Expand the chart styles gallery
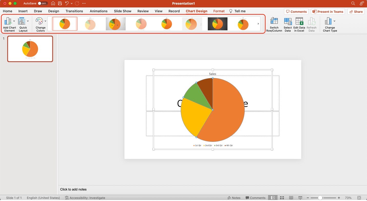Image resolution: width=367 pixels, height=201 pixels. click(x=258, y=24)
